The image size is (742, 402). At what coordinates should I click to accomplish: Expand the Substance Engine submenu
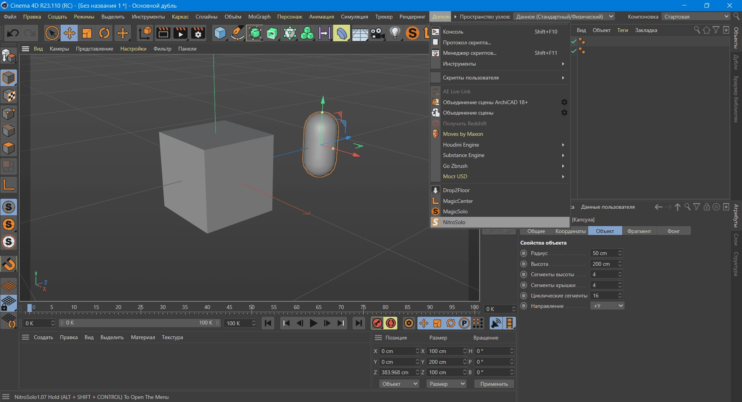tap(500, 155)
